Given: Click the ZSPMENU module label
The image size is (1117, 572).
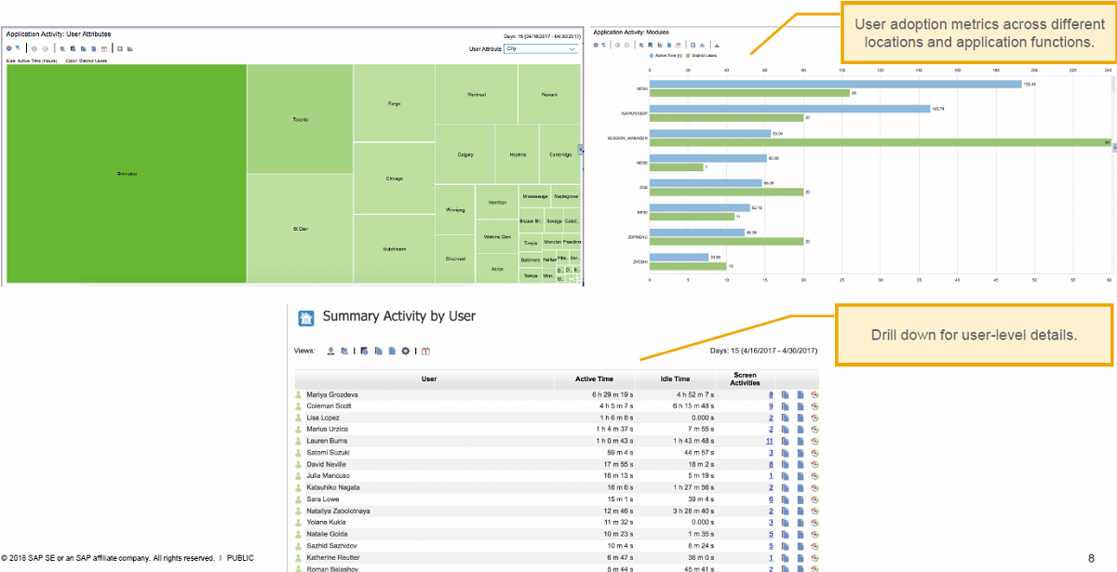Looking at the screenshot, I should tap(638, 237).
